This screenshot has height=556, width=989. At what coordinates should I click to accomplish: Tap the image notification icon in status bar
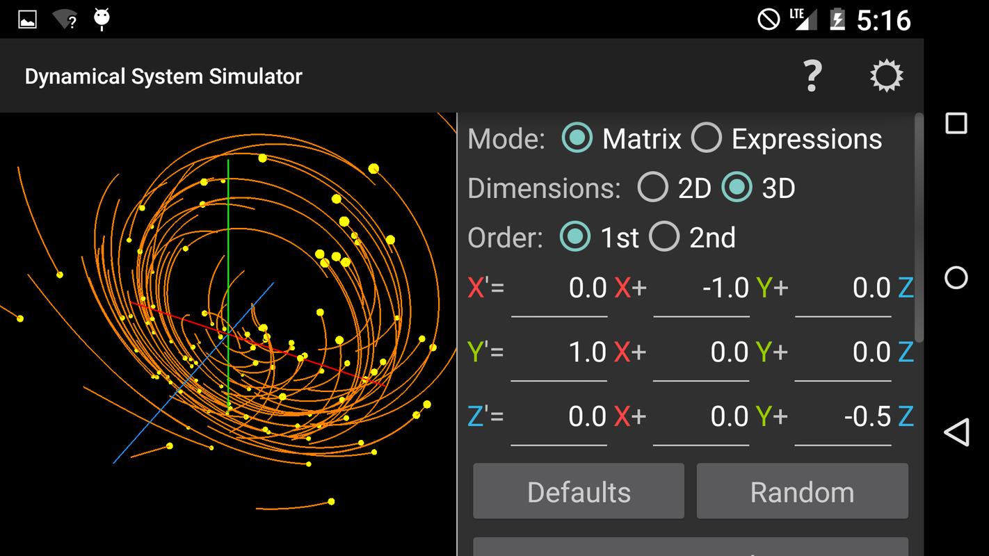point(27,19)
